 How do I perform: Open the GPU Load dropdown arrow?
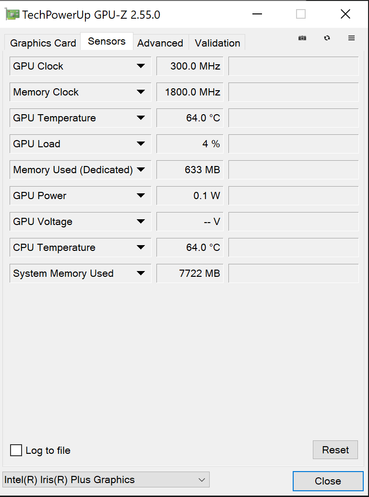click(141, 144)
